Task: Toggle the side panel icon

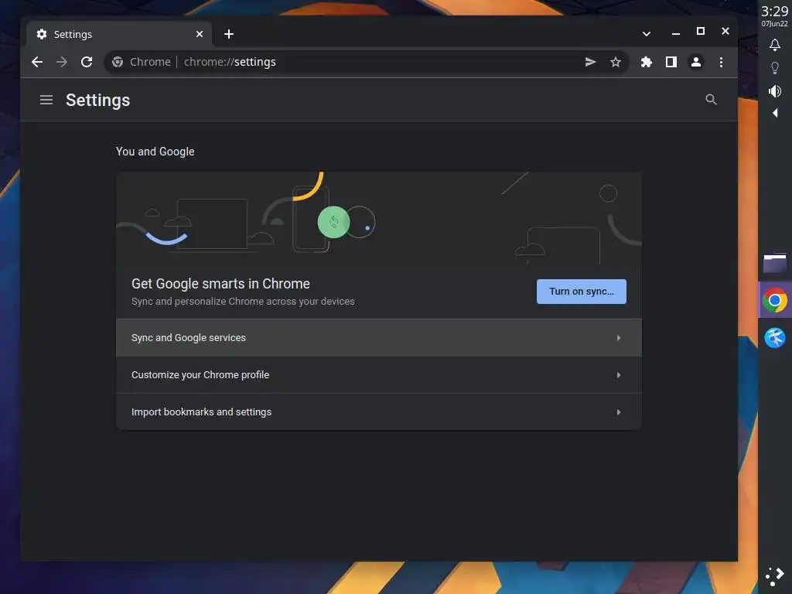Action: pos(671,62)
